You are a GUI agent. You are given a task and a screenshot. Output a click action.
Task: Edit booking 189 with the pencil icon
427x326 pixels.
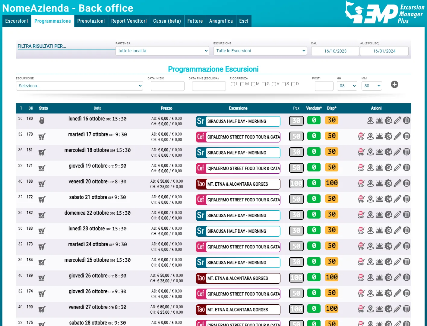tap(397, 277)
